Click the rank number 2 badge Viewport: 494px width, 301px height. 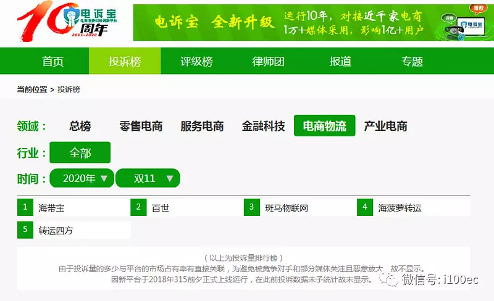pos(138,207)
